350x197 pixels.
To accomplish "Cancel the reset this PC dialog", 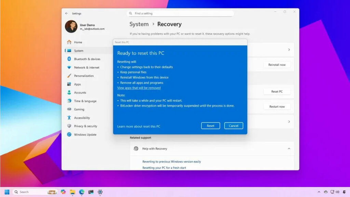I will point(233,126).
